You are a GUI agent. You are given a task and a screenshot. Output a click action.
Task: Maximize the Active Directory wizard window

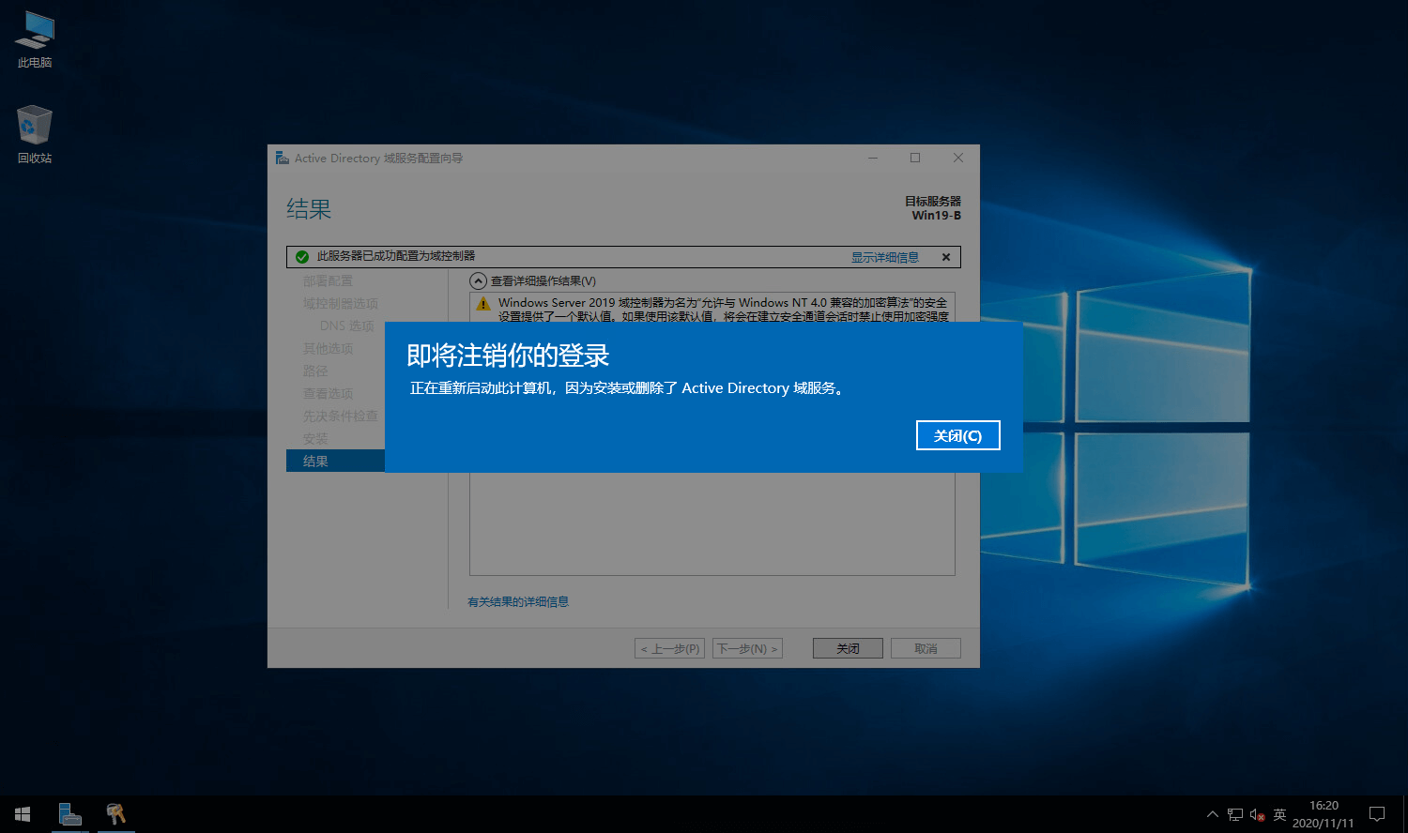915,158
